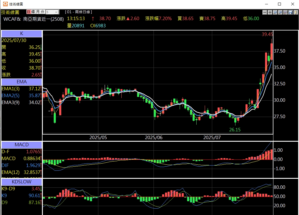This screenshot has height=215, width=299.
Task: Click the day high 高39.45 in header
Action: tap(229, 18)
